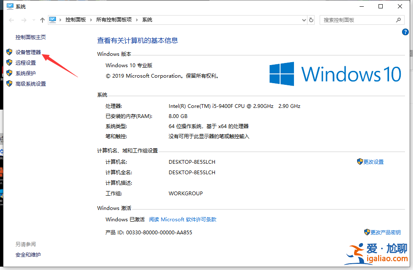
Task: Click the 更改设置 shield icon
Action: point(360,161)
